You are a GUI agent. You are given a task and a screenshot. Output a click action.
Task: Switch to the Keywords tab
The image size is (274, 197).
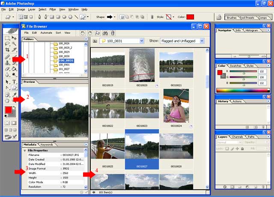pyautogui.click(x=47, y=144)
